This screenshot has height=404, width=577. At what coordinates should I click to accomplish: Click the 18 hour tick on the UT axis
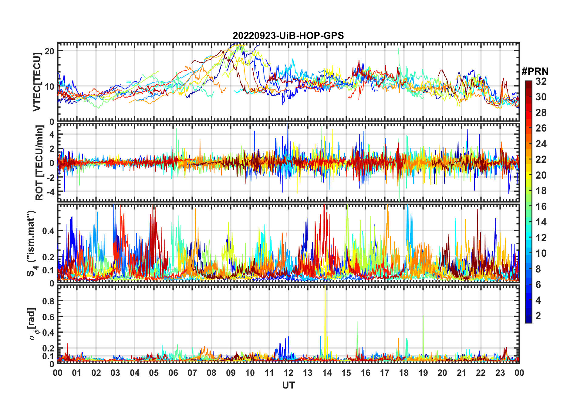point(404,373)
